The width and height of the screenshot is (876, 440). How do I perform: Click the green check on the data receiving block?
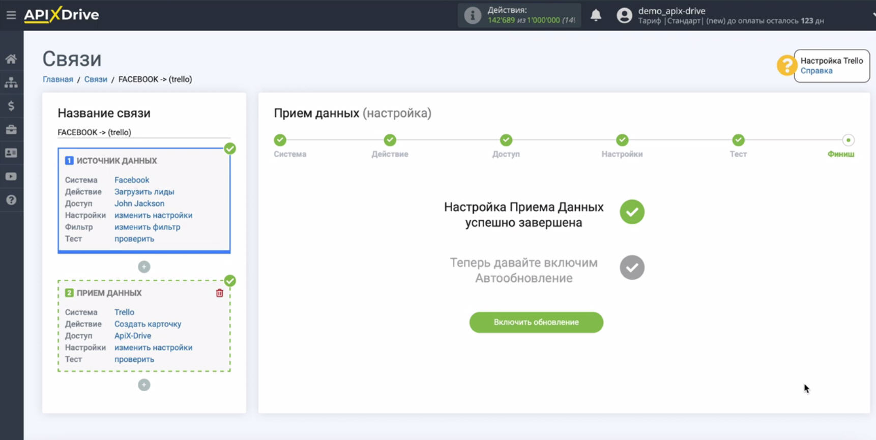click(x=230, y=281)
